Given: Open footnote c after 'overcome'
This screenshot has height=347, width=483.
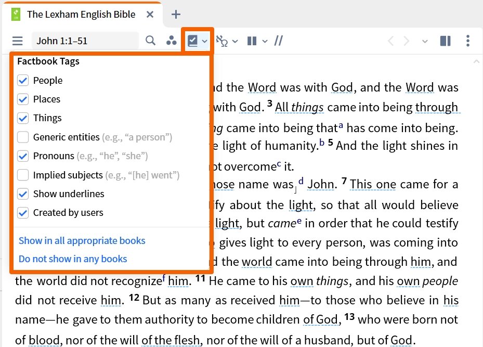Looking at the screenshot, I should [x=279, y=164].
